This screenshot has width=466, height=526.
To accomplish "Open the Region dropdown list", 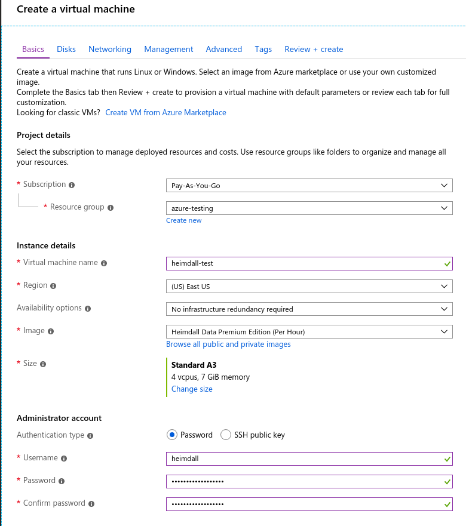I will click(309, 287).
